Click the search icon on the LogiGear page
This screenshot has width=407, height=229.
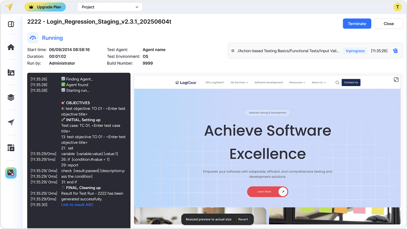coord(337,82)
